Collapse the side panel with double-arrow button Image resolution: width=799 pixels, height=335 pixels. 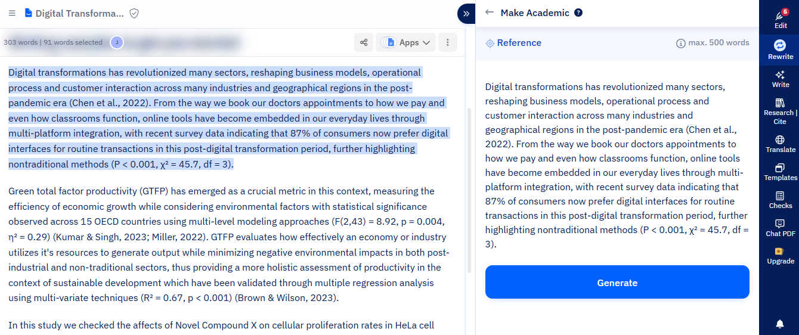(x=466, y=13)
